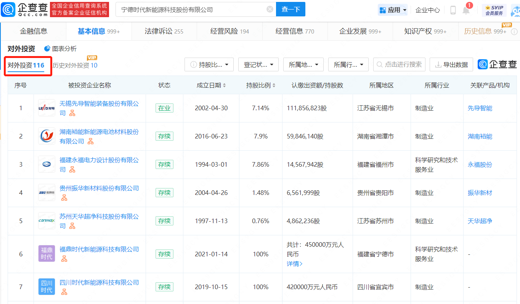This screenshot has width=520, height=304.
Task: Click 导出数据 export button
Action: coord(451,64)
